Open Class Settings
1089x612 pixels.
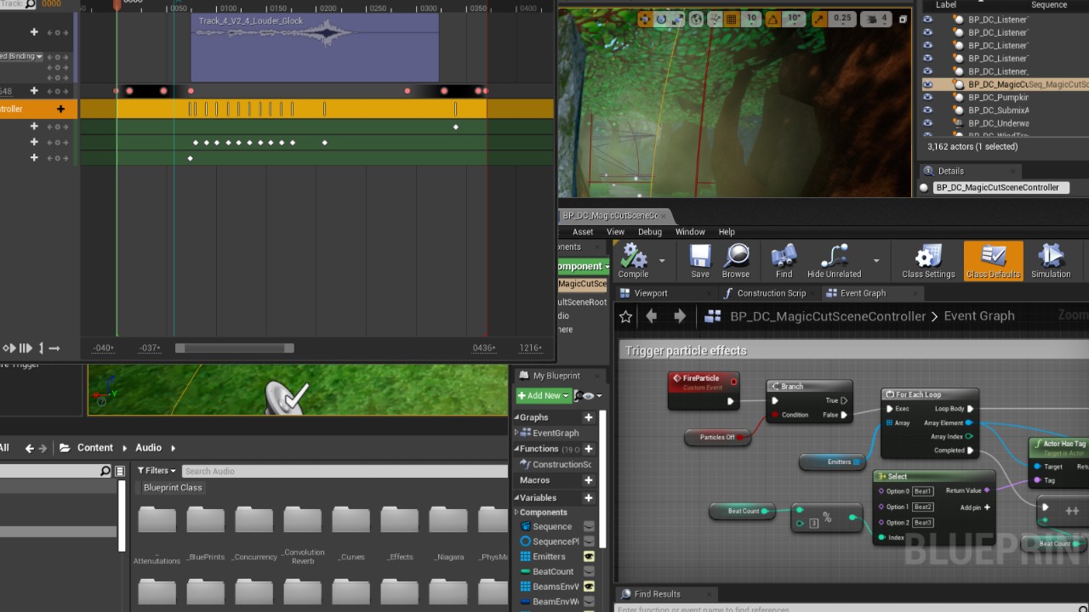click(928, 261)
